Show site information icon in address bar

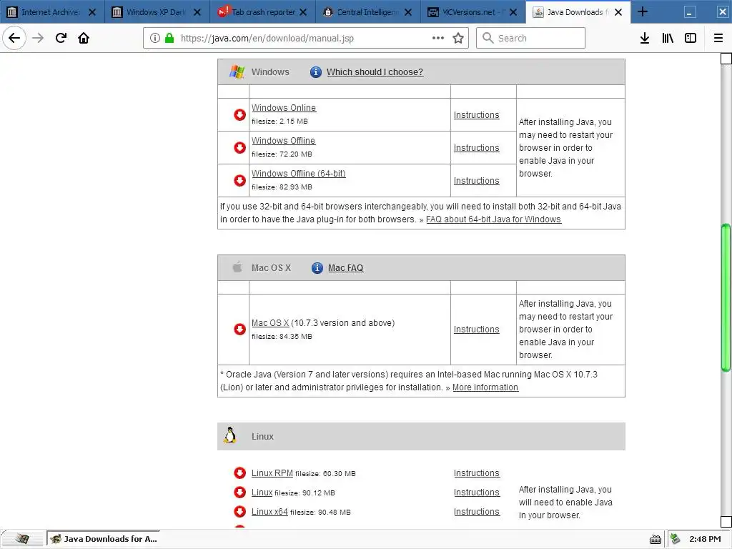pos(155,38)
